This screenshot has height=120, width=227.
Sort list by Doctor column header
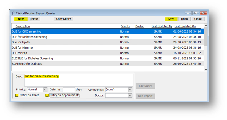(x=140, y=26)
